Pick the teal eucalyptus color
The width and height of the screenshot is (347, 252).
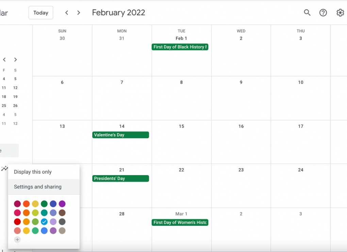click(44, 213)
